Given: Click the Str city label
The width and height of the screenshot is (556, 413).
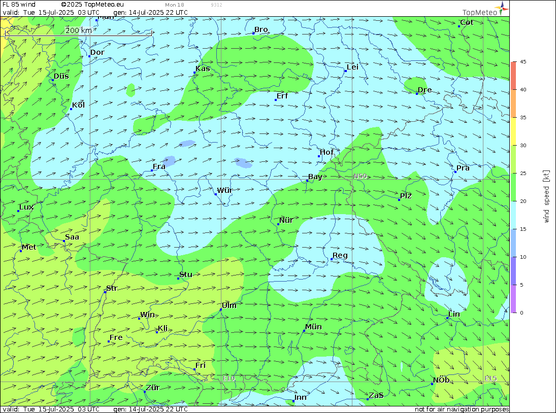Looking at the screenshot, I should (112, 288).
